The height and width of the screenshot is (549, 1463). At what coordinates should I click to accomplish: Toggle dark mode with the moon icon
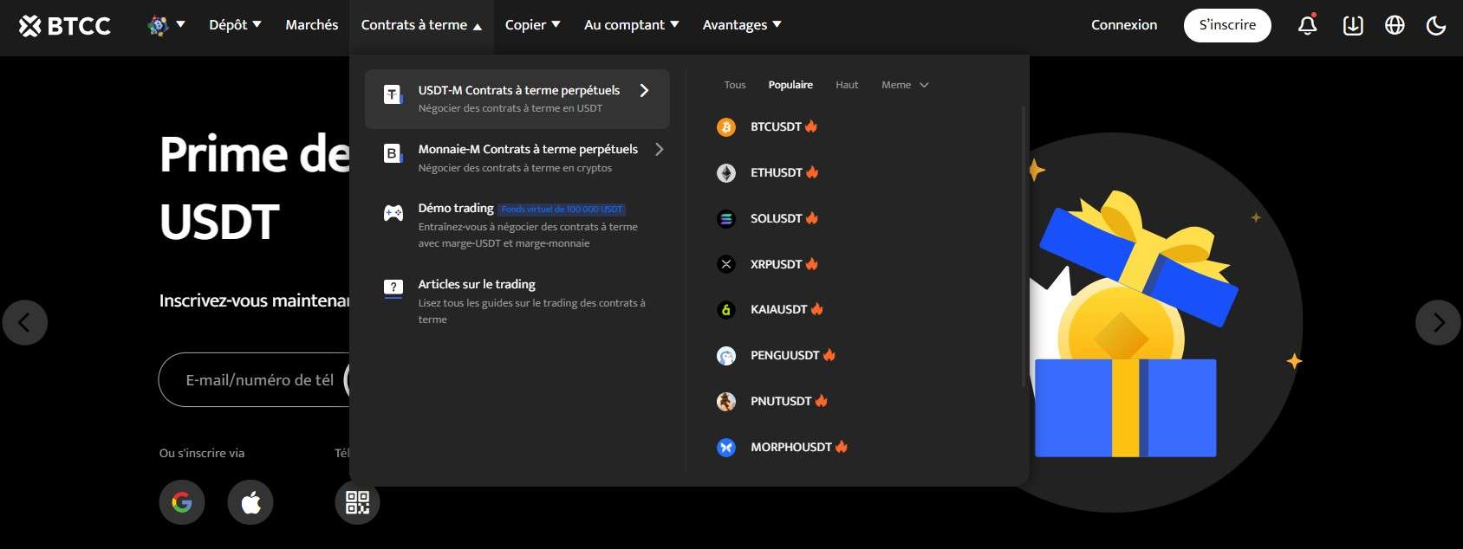pyautogui.click(x=1436, y=25)
